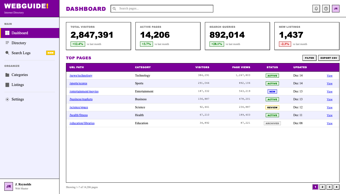Viewport: 346px width, 194px height.
Task: Click the 1,247,803 page views value
Action: point(243,75)
